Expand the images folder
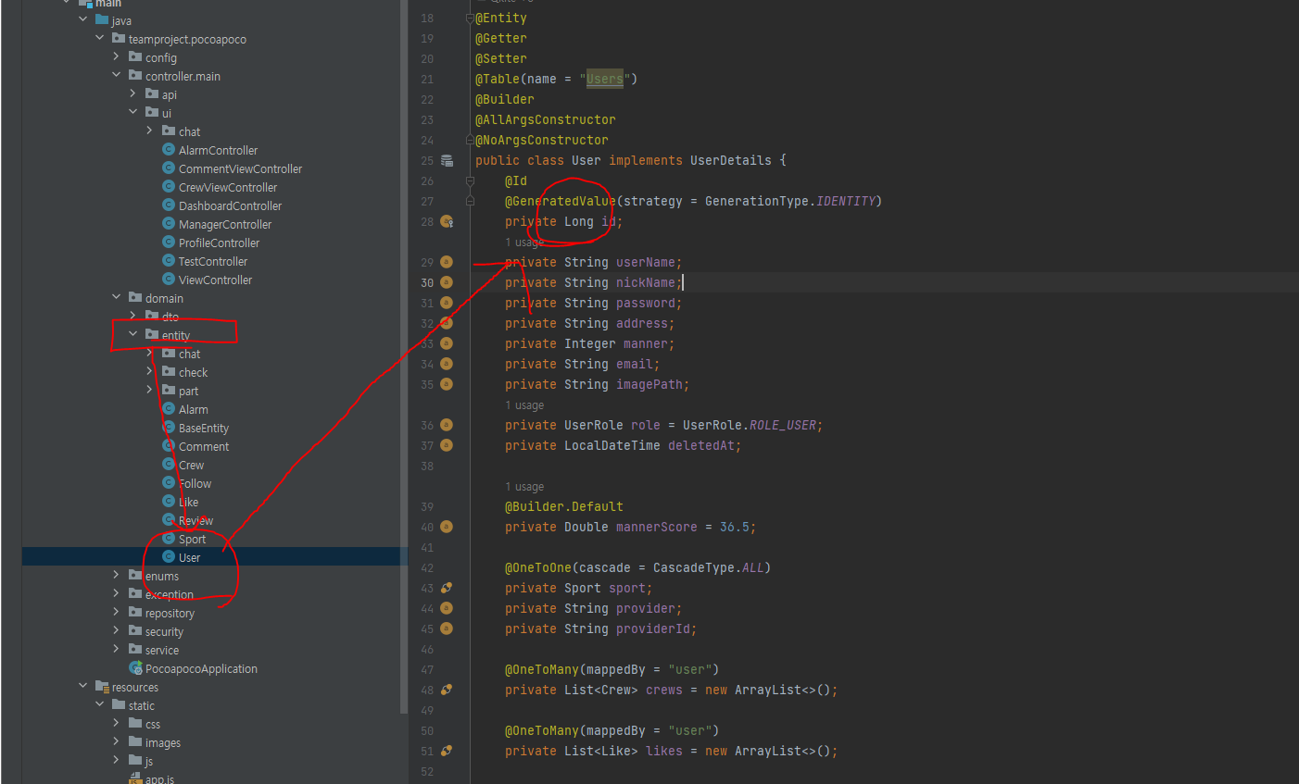This screenshot has height=784, width=1299. [117, 741]
